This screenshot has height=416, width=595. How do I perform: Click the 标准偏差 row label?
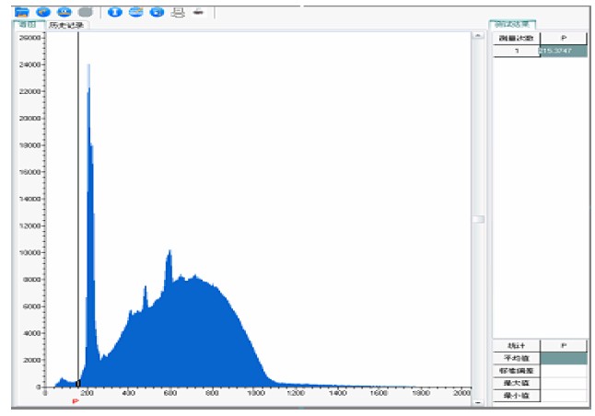pyautogui.click(x=515, y=370)
